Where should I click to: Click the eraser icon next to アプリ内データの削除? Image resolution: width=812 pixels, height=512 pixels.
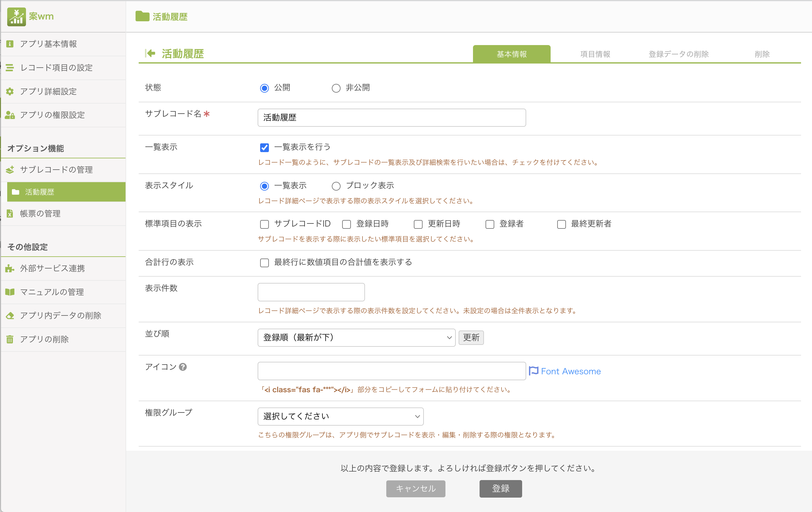click(10, 315)
